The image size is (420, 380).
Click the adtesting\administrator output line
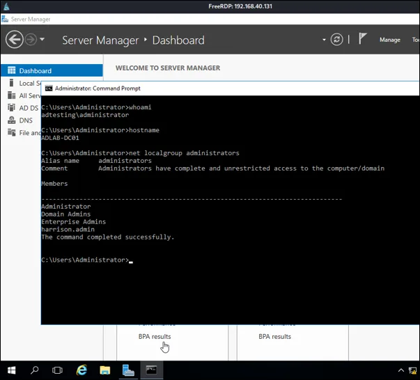pos(85,115)
